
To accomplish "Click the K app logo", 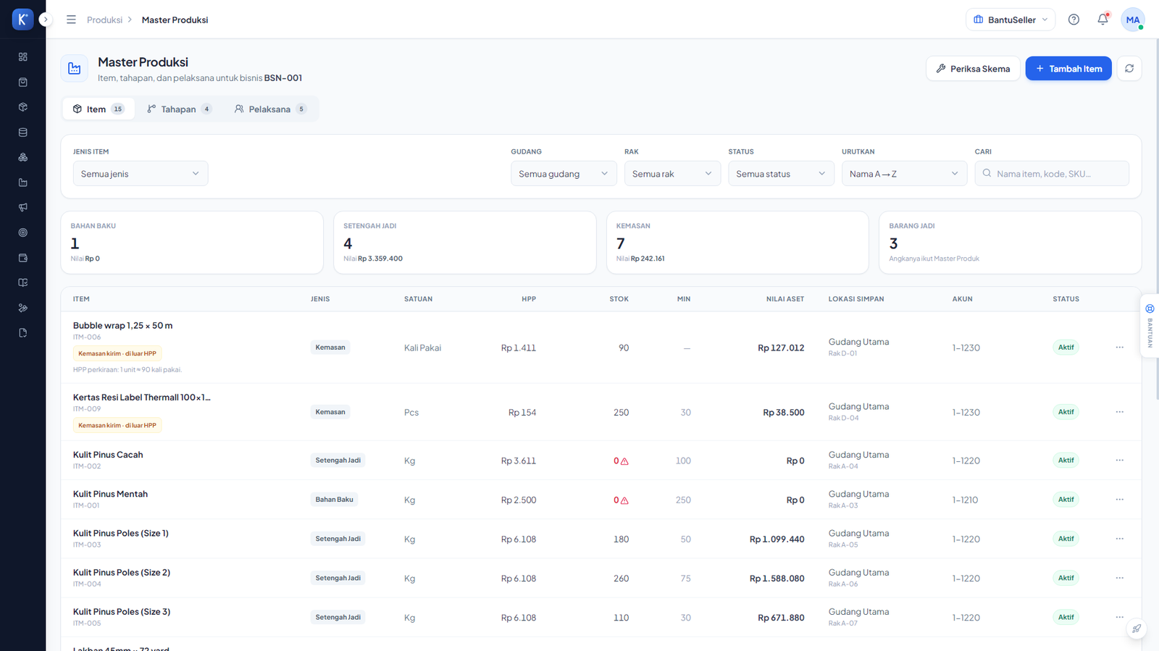I will (x=22, y=20).
